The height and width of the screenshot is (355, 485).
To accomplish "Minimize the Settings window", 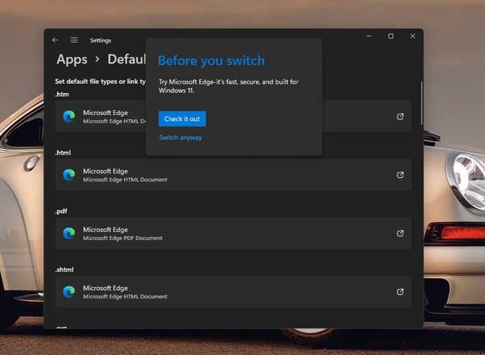I will [x=369, y=36].
